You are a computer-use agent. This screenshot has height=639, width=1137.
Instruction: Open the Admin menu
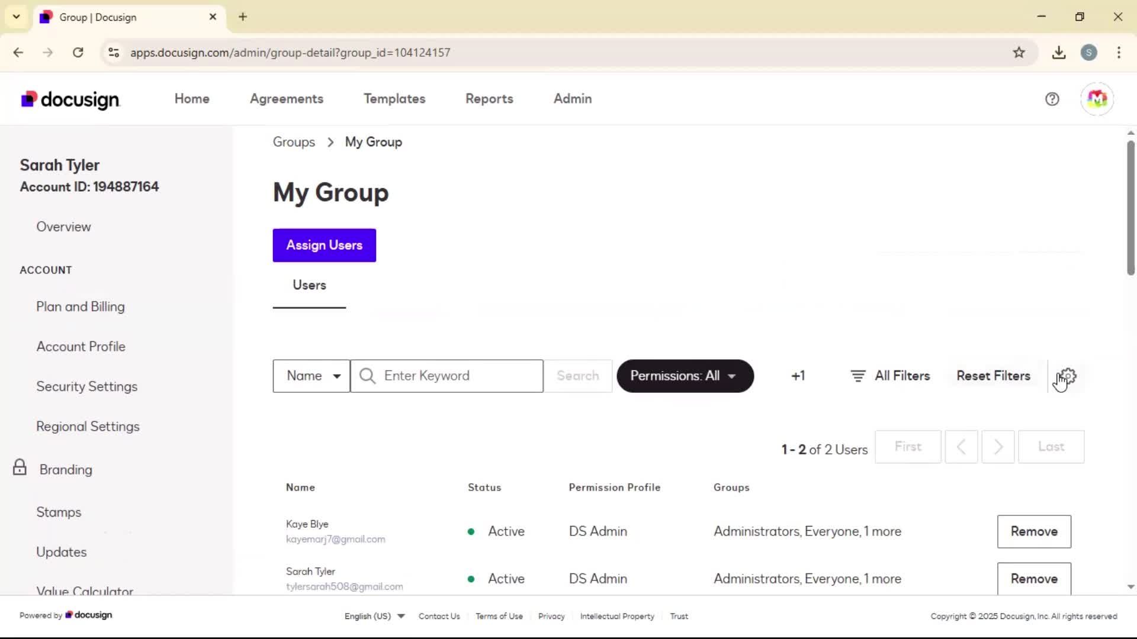click(x=573, y=99)
